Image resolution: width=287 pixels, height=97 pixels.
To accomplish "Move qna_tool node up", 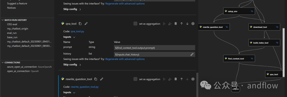I will click(x=182, y=24).
